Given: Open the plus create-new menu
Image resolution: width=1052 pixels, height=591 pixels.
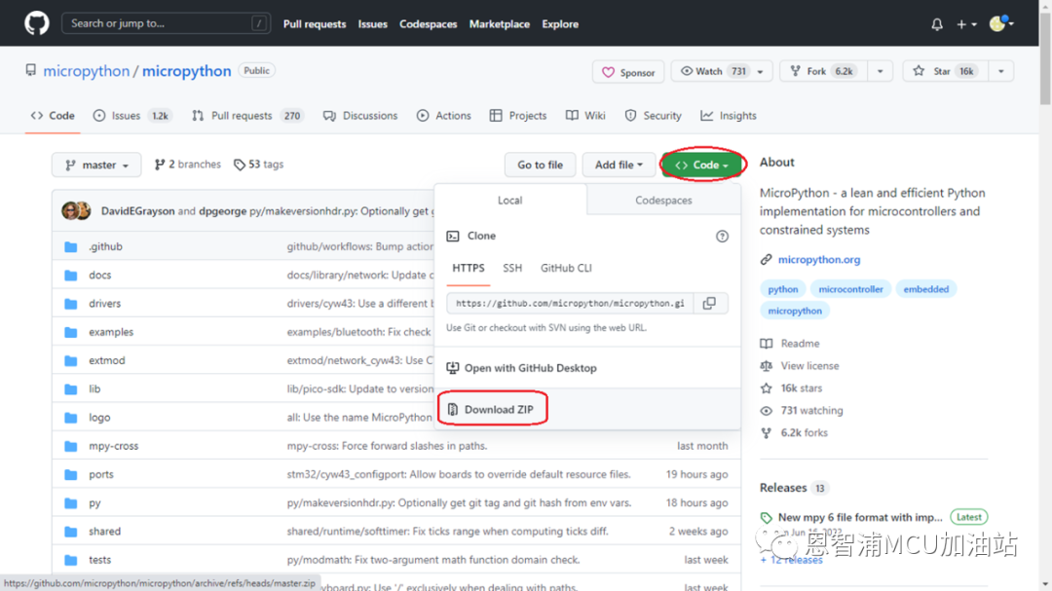Looking at the screenshot, I should coord(966,24).
